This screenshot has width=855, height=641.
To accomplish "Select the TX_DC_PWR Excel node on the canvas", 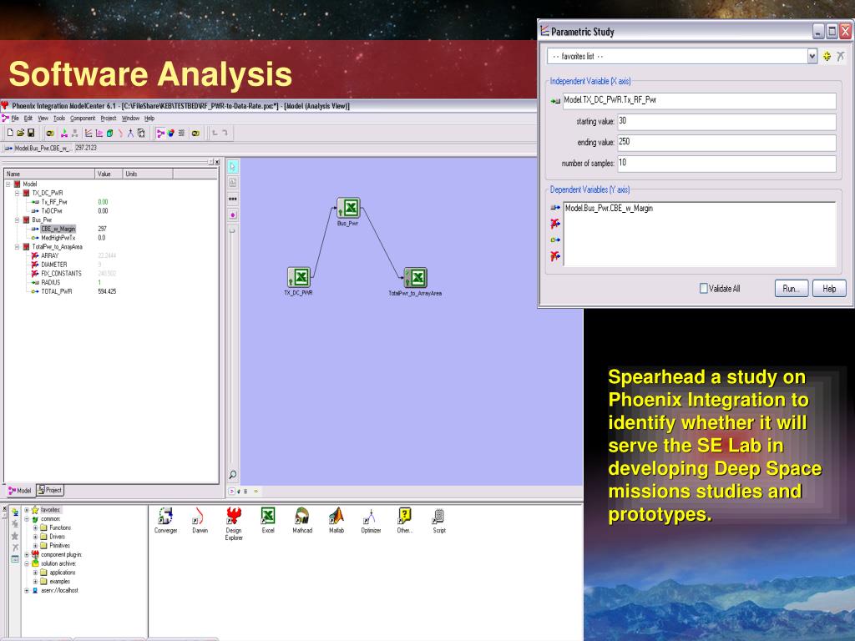I will click(299, 277).
